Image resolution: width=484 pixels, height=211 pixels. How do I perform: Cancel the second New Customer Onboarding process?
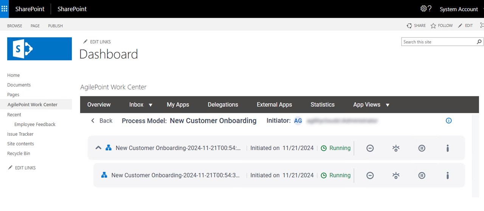[370, 176]
